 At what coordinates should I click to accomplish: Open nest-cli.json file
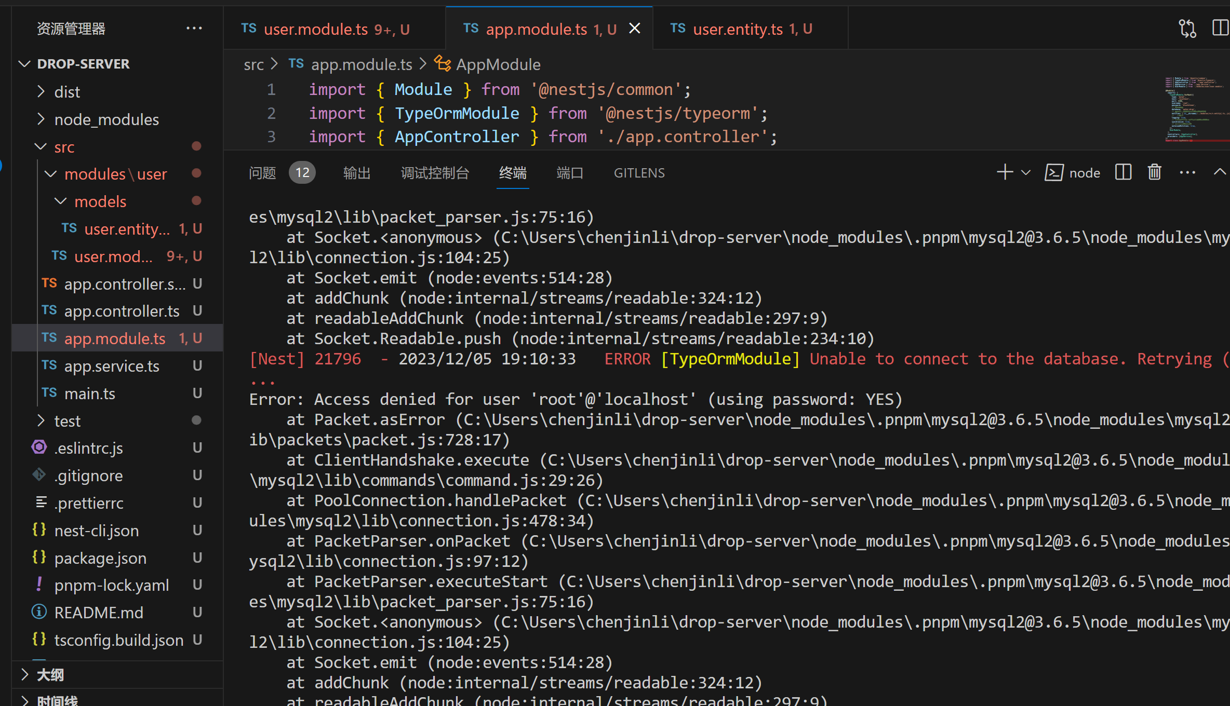pyautogui.click(x=117, y=531)
